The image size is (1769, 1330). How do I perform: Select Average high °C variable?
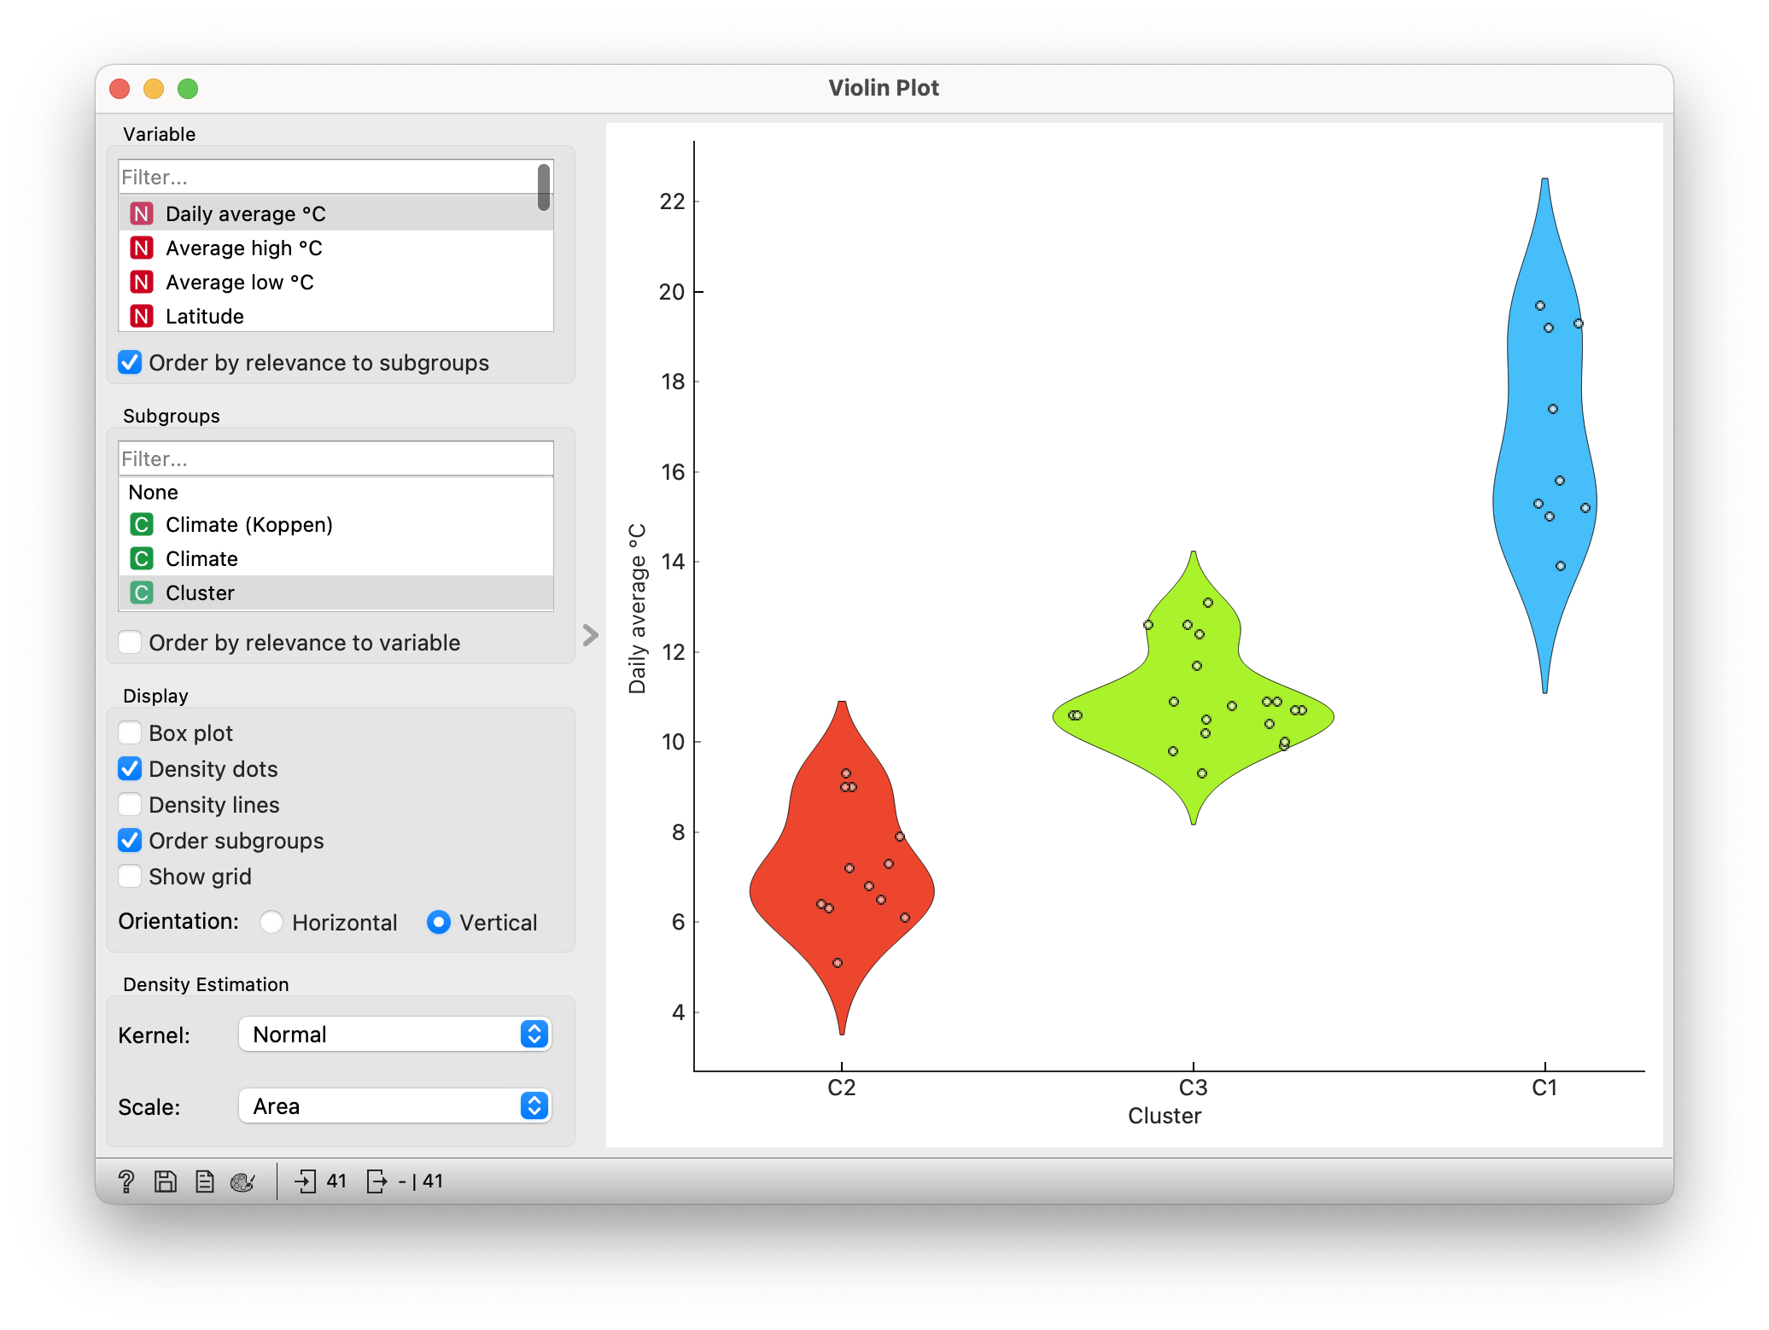coord(243,248)
